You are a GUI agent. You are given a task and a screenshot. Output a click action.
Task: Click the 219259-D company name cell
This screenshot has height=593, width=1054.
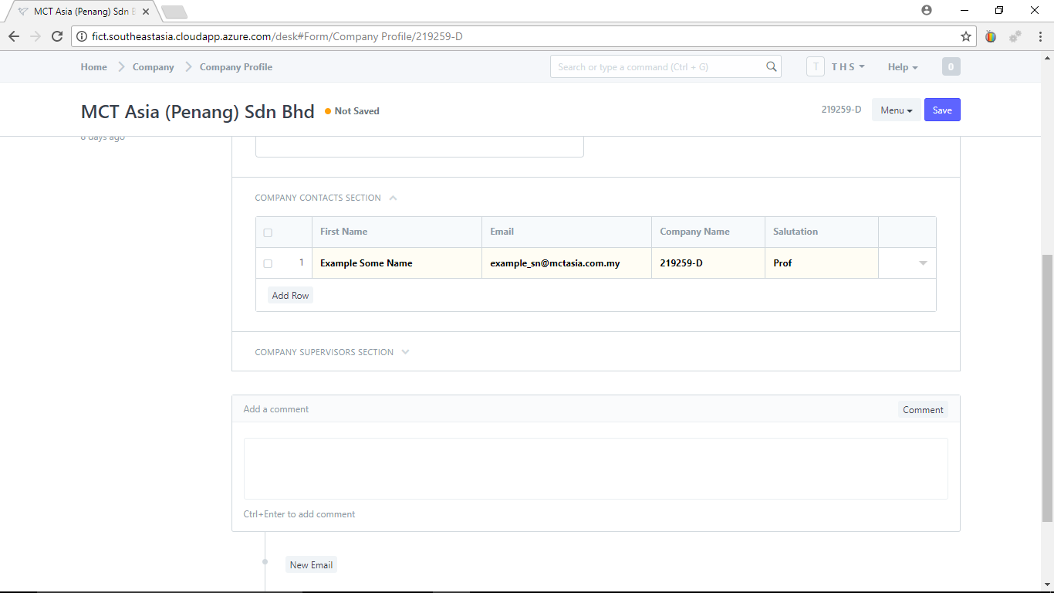708,263
